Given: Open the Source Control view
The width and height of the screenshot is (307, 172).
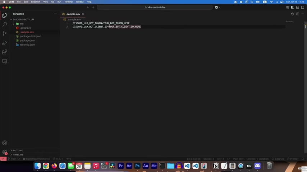Looking at the screenshot, I should [5, 33].
